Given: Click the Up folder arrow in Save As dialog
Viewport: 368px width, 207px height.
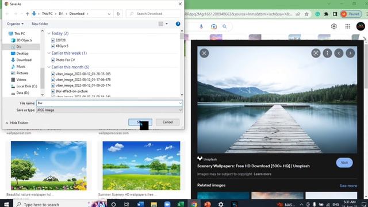Looking at the screenshot, I should pyautogui.click(x=28, y=14).
